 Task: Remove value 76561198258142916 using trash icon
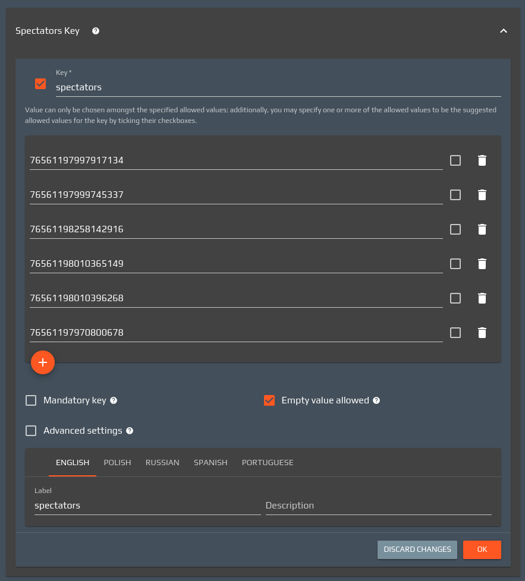pos(482,229)
